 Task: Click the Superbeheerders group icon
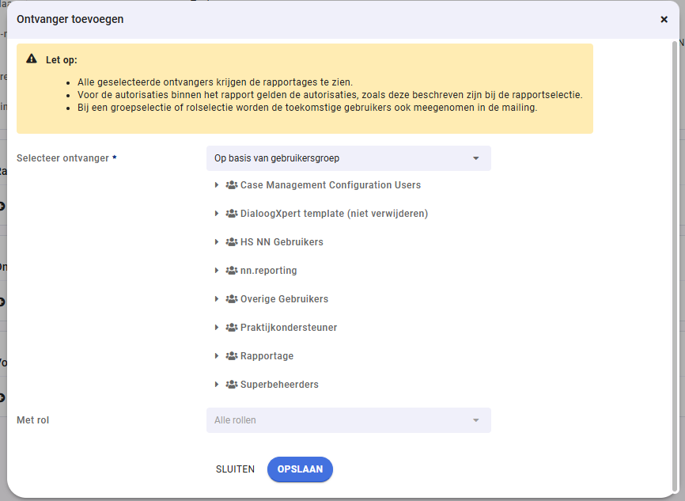tap(231, 385)
